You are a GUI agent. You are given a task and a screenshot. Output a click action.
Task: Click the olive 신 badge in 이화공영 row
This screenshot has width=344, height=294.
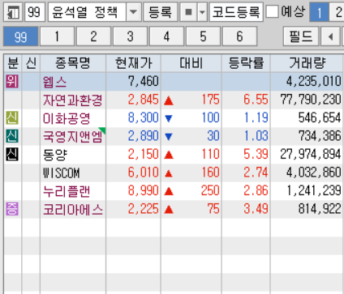12,117
